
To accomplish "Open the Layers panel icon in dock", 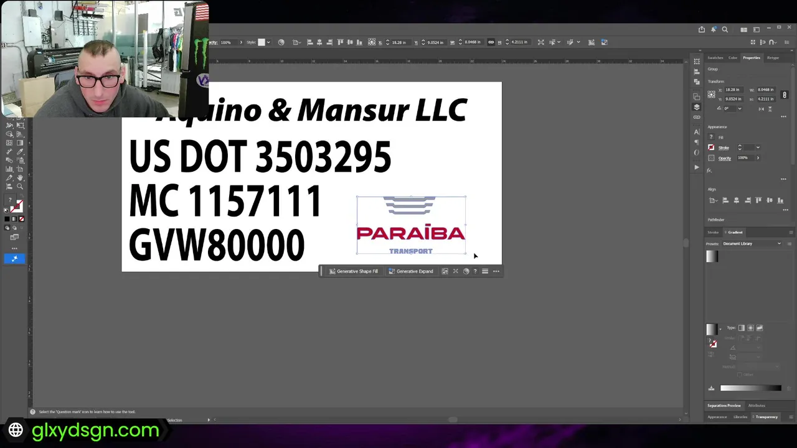I will pos(697,107).
